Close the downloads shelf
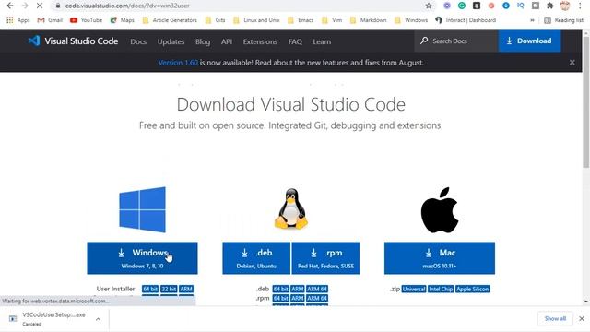The image size is (590, 332). pyautogui.click(x=582, y=319)
